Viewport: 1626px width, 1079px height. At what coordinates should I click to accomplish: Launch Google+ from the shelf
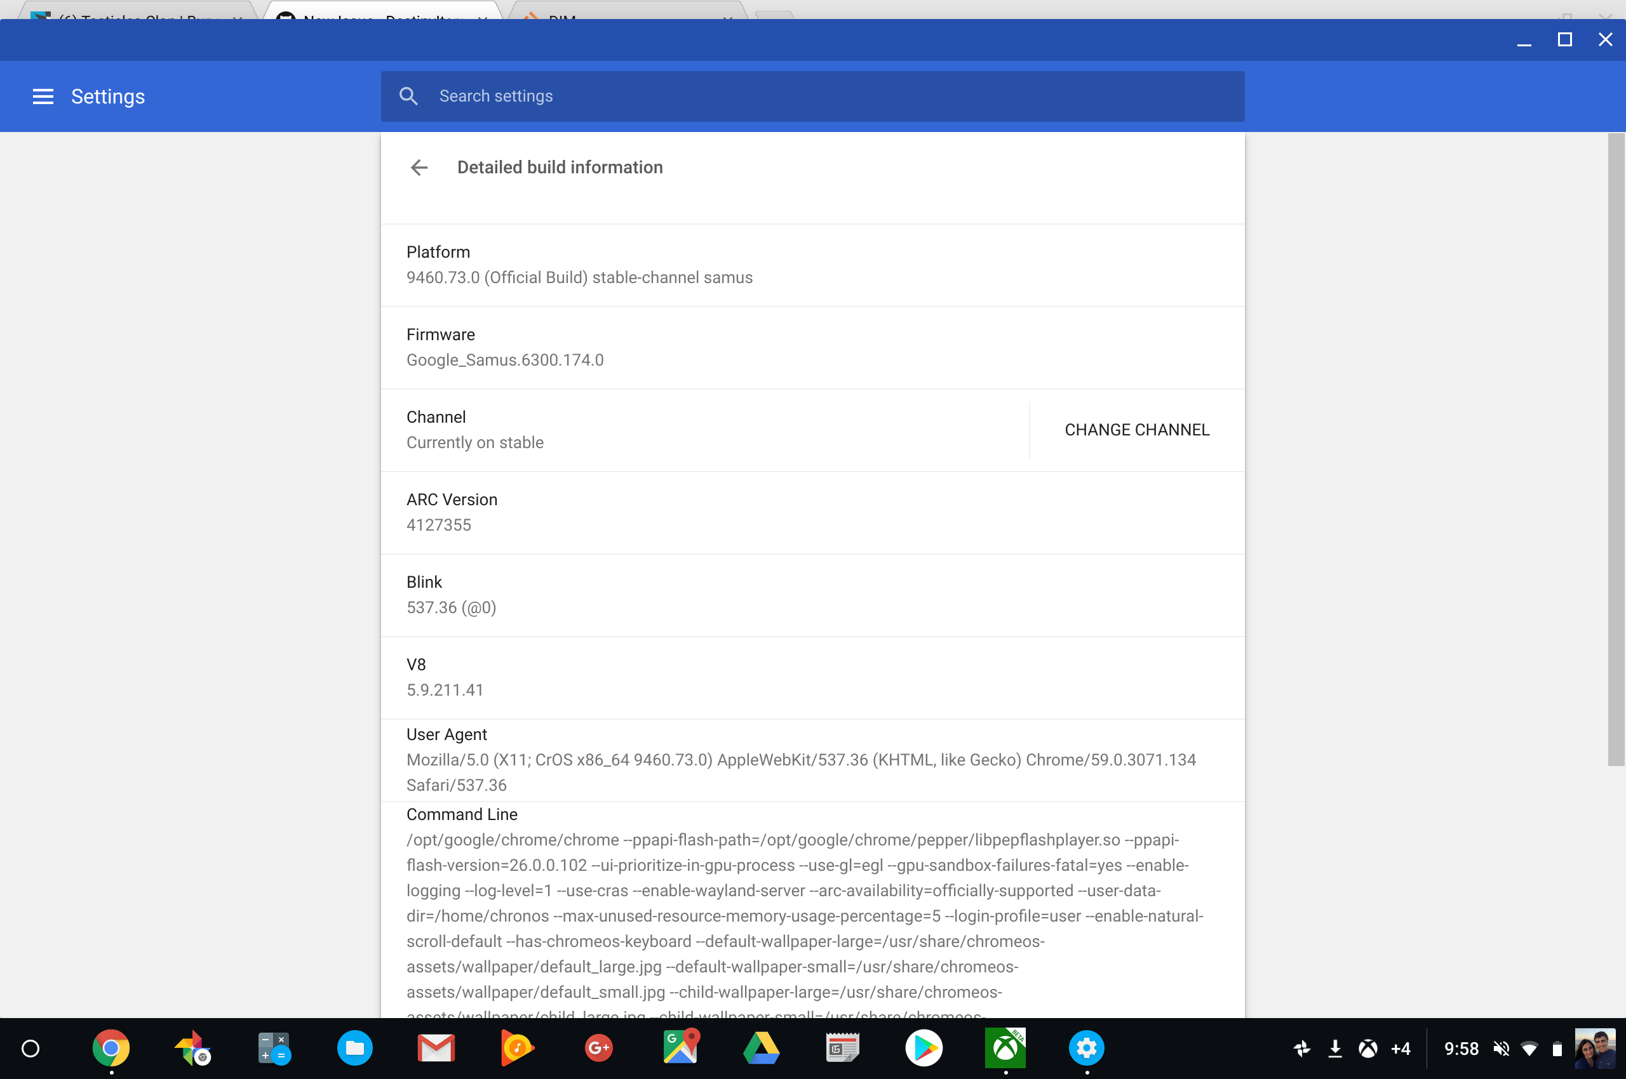598,1048
